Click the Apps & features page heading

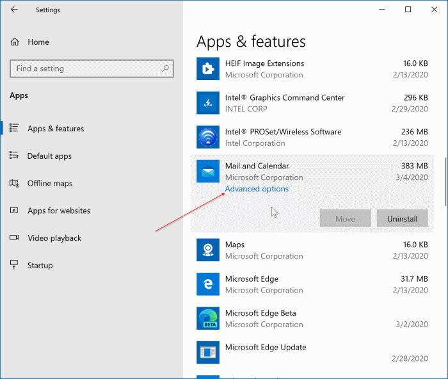pyautogui.click(x=251, y=42)
